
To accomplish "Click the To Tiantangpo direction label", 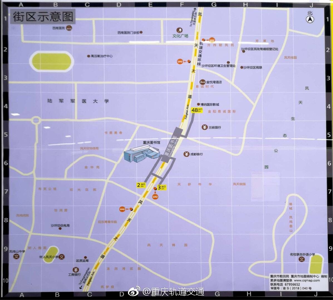I will click(x=193, y=18).
